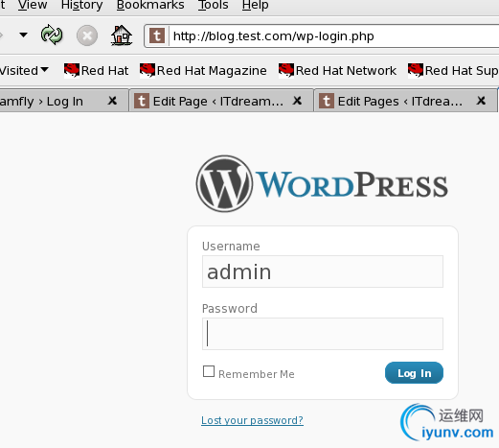Click the Stop loading icon
The width and height of the screenshot is (499, 448).
(x=87, y=35)
